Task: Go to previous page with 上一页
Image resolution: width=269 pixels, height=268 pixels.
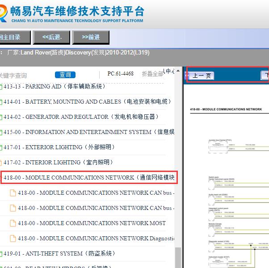Action: (201, 75)
